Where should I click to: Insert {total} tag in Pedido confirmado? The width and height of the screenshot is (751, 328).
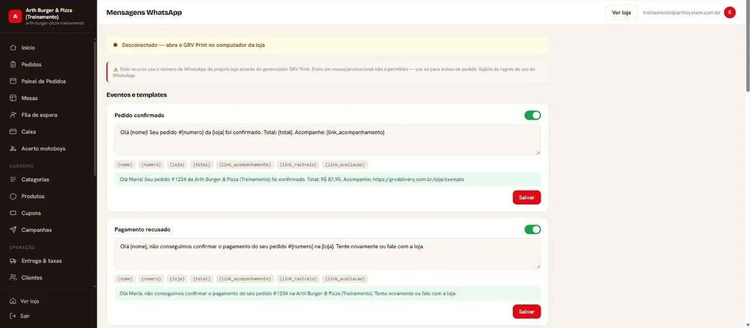201,165
